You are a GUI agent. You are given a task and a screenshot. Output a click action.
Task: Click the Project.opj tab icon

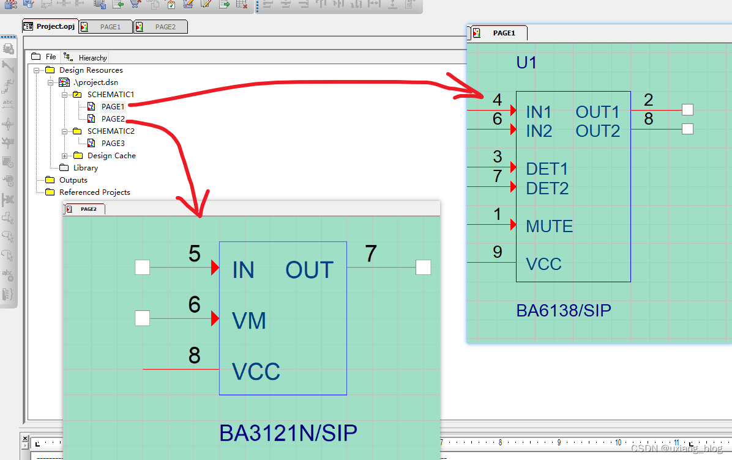pyautogui.click(x=29, y=26)
